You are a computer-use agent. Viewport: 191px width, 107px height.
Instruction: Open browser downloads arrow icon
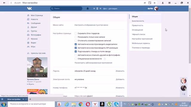pyautogui.click(x=163, y=3)
